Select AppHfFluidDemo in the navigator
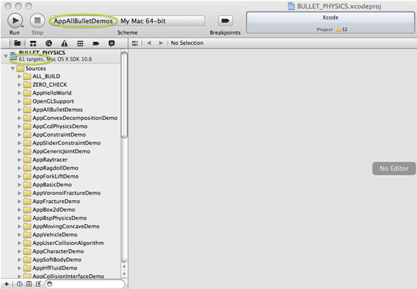 point(55,268)
